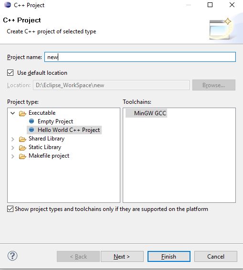Screen dimensions: 243x270
Task: Click the Next button
Action: (x=122, y=257)
